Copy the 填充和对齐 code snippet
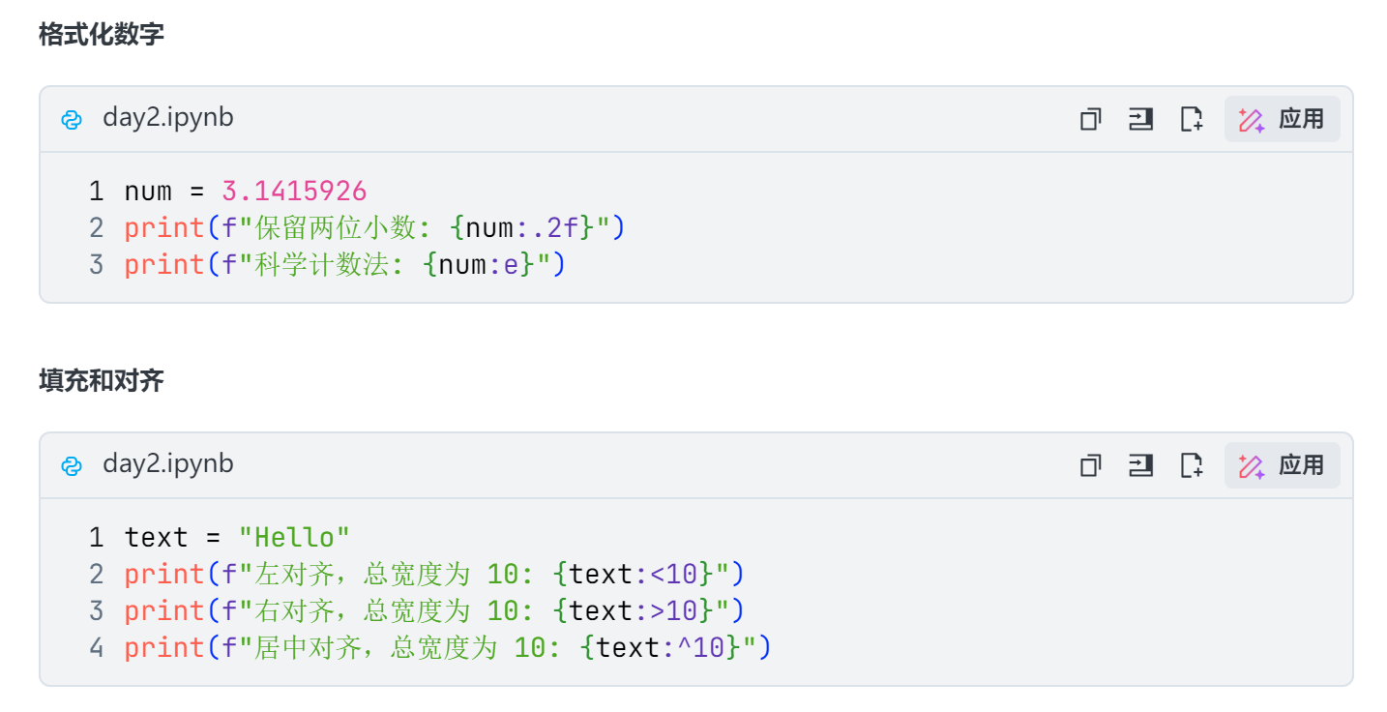Screen dimensions: 1387x712 [x=1090, y=464]
